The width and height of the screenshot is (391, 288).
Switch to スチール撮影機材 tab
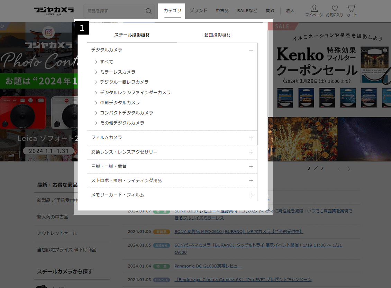point(132,35)
